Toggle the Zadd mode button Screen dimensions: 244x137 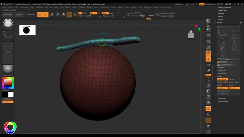pyautogui.click(x=105, y=13)
